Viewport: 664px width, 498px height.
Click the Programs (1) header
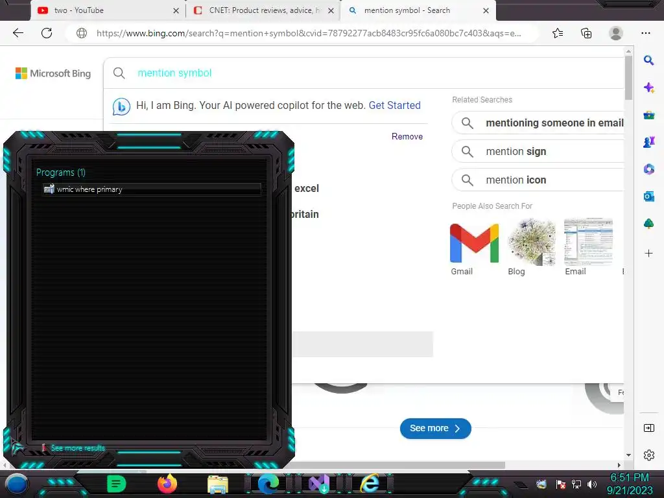coord(60,172)
